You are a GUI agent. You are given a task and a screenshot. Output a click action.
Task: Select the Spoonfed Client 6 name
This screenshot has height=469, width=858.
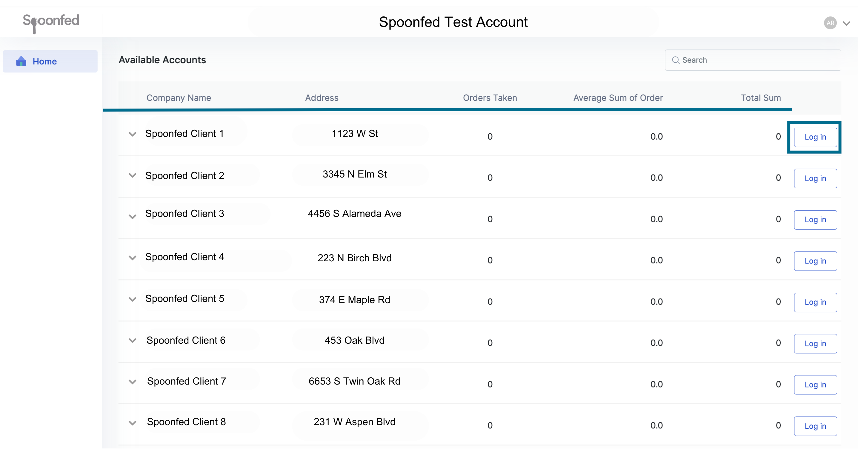pyautogui.click(x=186, y=340)
